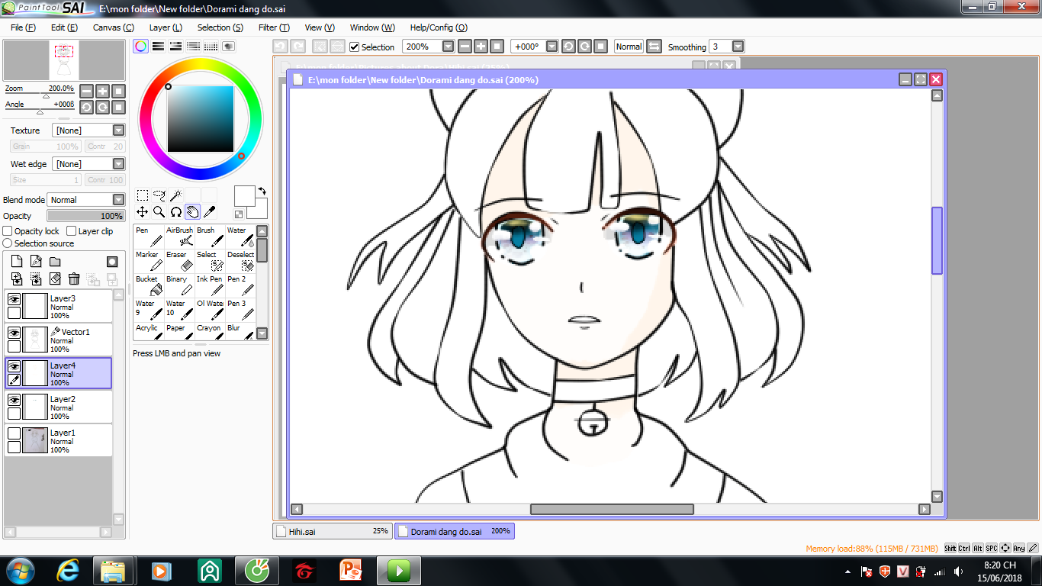Choose the Eraser tool
Image resolution: width=1042 pixels, height=586 pixels.
[x=179, y=262]
